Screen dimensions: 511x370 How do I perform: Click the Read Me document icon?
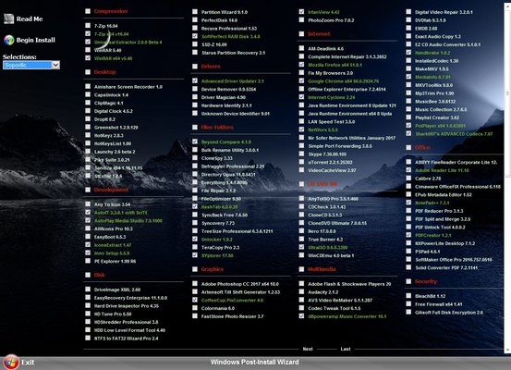click(x=9, y=18)
